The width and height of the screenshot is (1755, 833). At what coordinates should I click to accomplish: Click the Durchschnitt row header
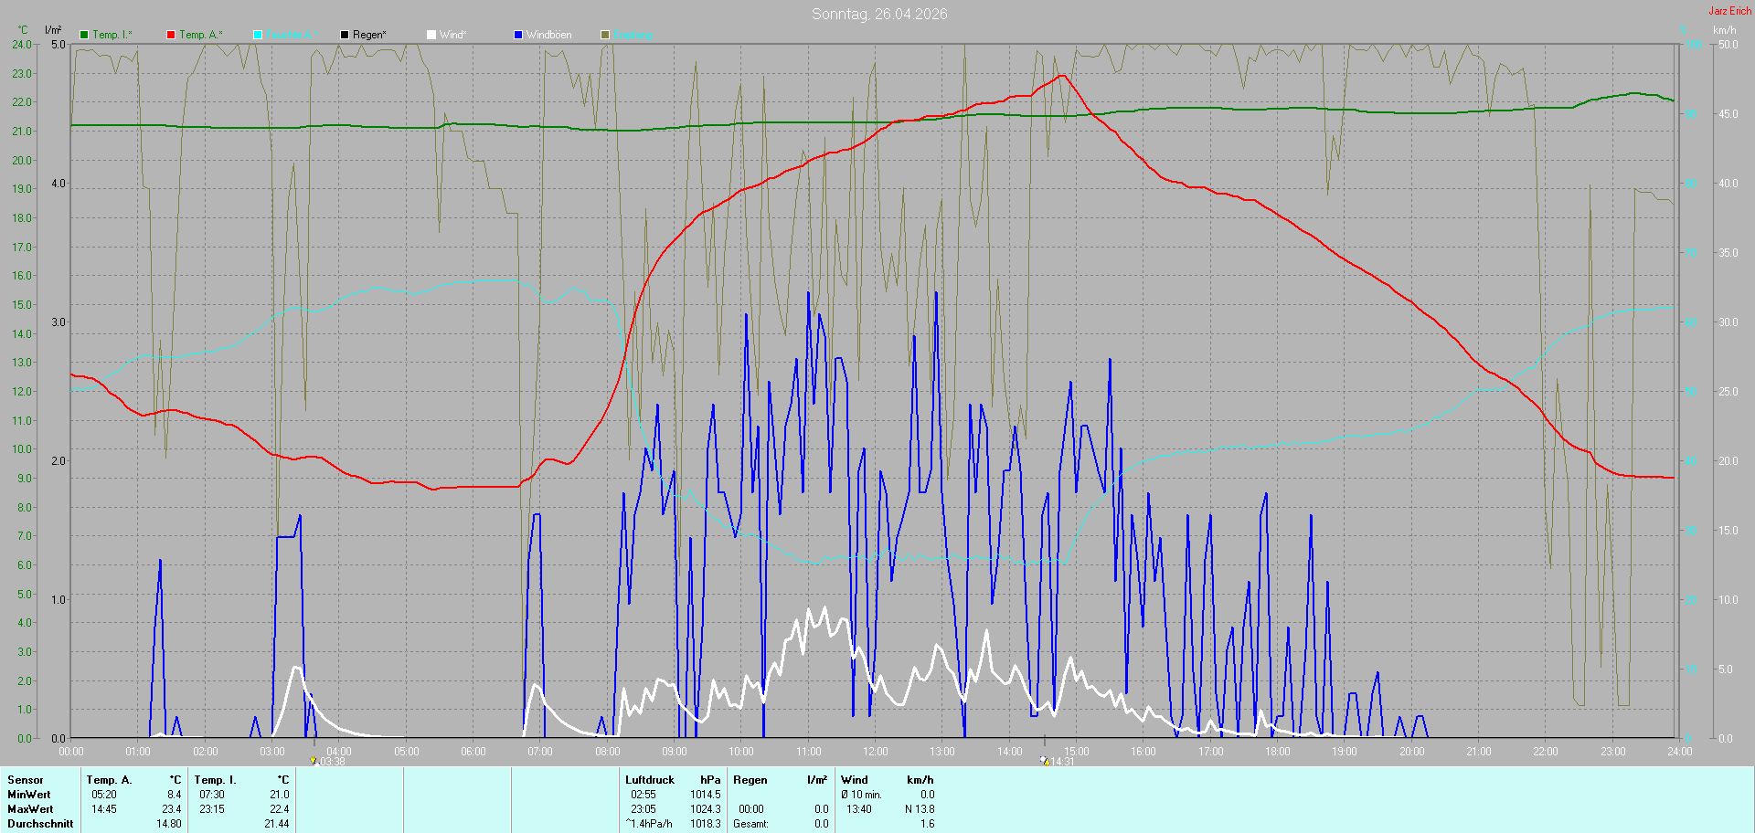40,824
